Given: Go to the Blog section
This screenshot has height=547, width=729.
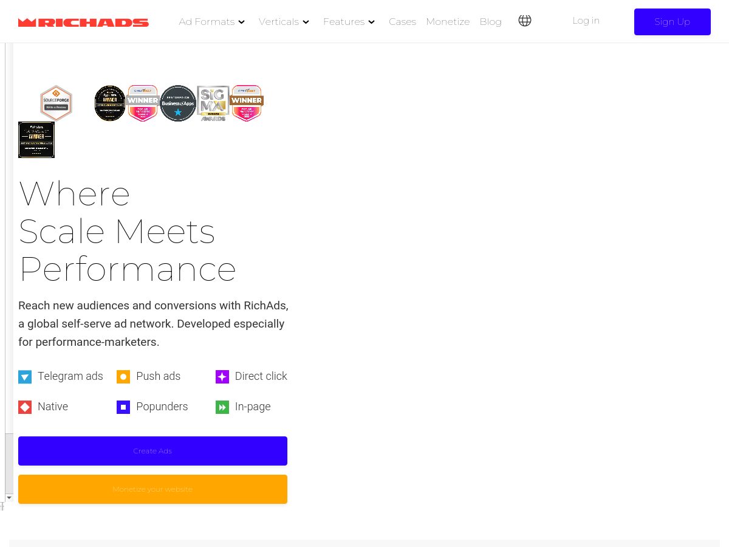Looking at the screenshot, I should click(x=490, y=22).
